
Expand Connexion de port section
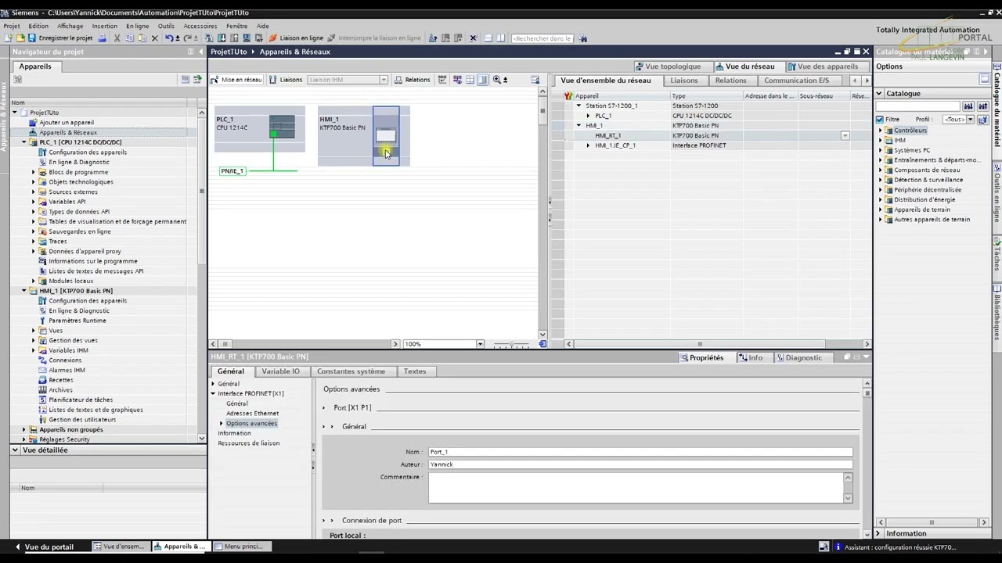point(324,520)
